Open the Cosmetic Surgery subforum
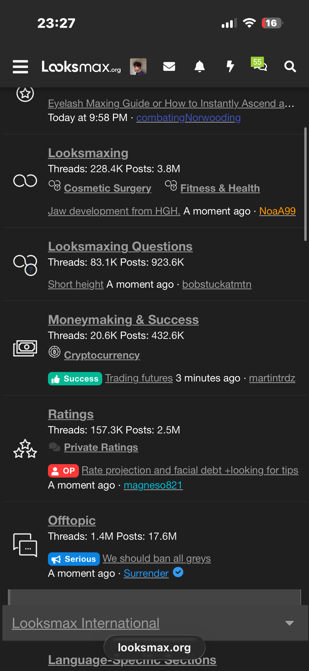 [x=107, y=188]
